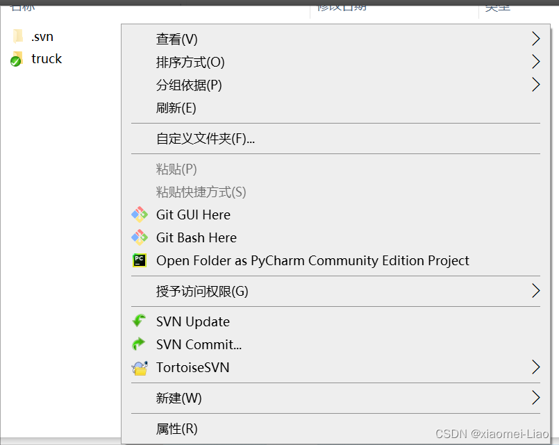Click the .svn folder icon
559x445 pixels.
pos(18,36)
